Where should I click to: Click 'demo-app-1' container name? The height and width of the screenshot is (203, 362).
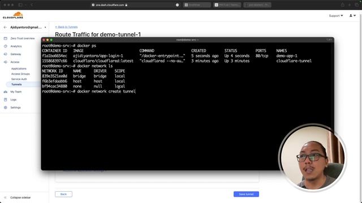(x=287, y=56)
